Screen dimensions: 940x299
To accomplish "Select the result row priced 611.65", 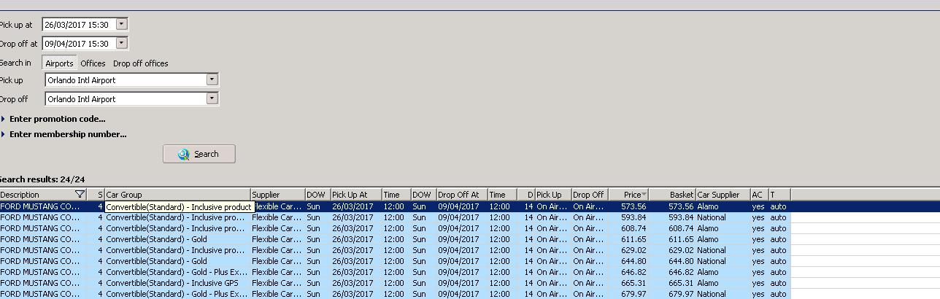I will pyautogui.click(x=396, y=239).
